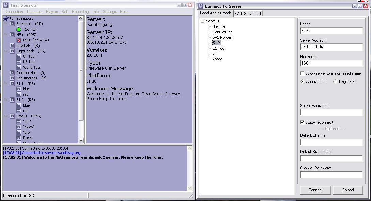The height and width of the screenshot is (201, 371).
Task: Click the Smalltalk channel icon
Action: 12,45
